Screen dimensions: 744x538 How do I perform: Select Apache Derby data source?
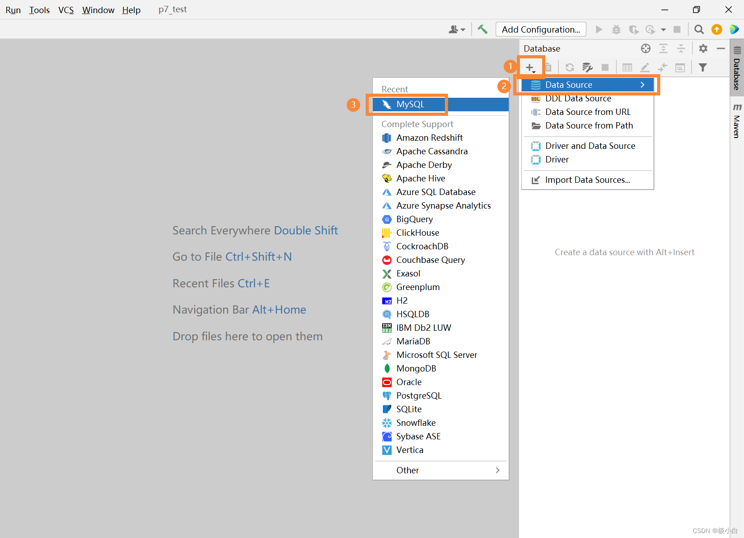441,165
